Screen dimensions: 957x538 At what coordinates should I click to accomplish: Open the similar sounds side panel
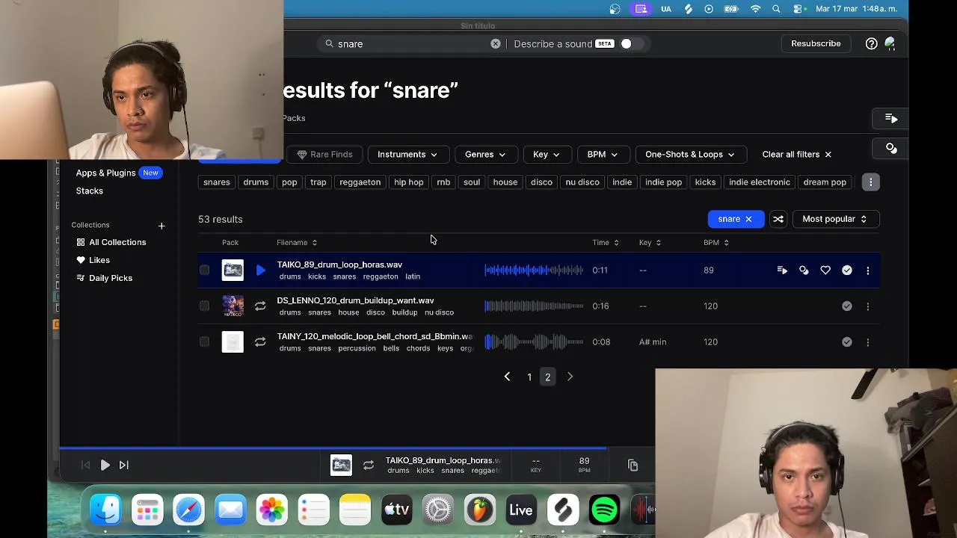tap(891, 148)
